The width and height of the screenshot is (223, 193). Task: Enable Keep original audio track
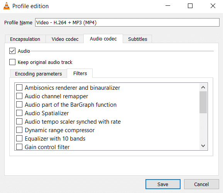12,62
